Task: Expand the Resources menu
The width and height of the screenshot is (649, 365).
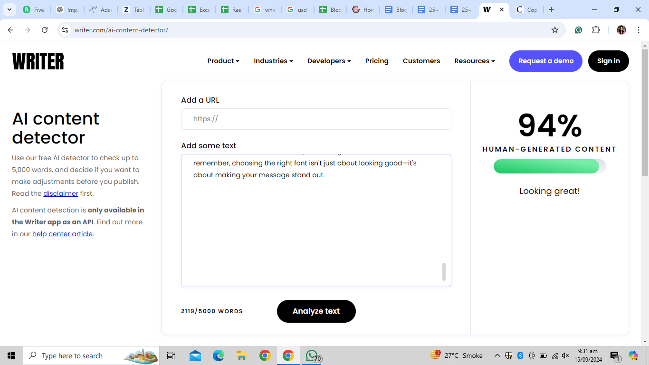Action: [x=475, y=61]
